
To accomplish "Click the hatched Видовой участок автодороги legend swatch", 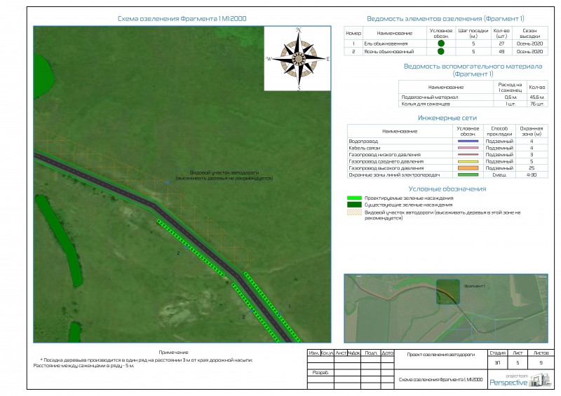I will [354, 212].
